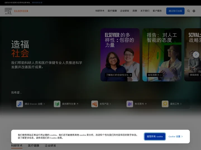Open 发现洞察力 link on AI report card
The height and width of the screenshot is (150, 201).
155,75
